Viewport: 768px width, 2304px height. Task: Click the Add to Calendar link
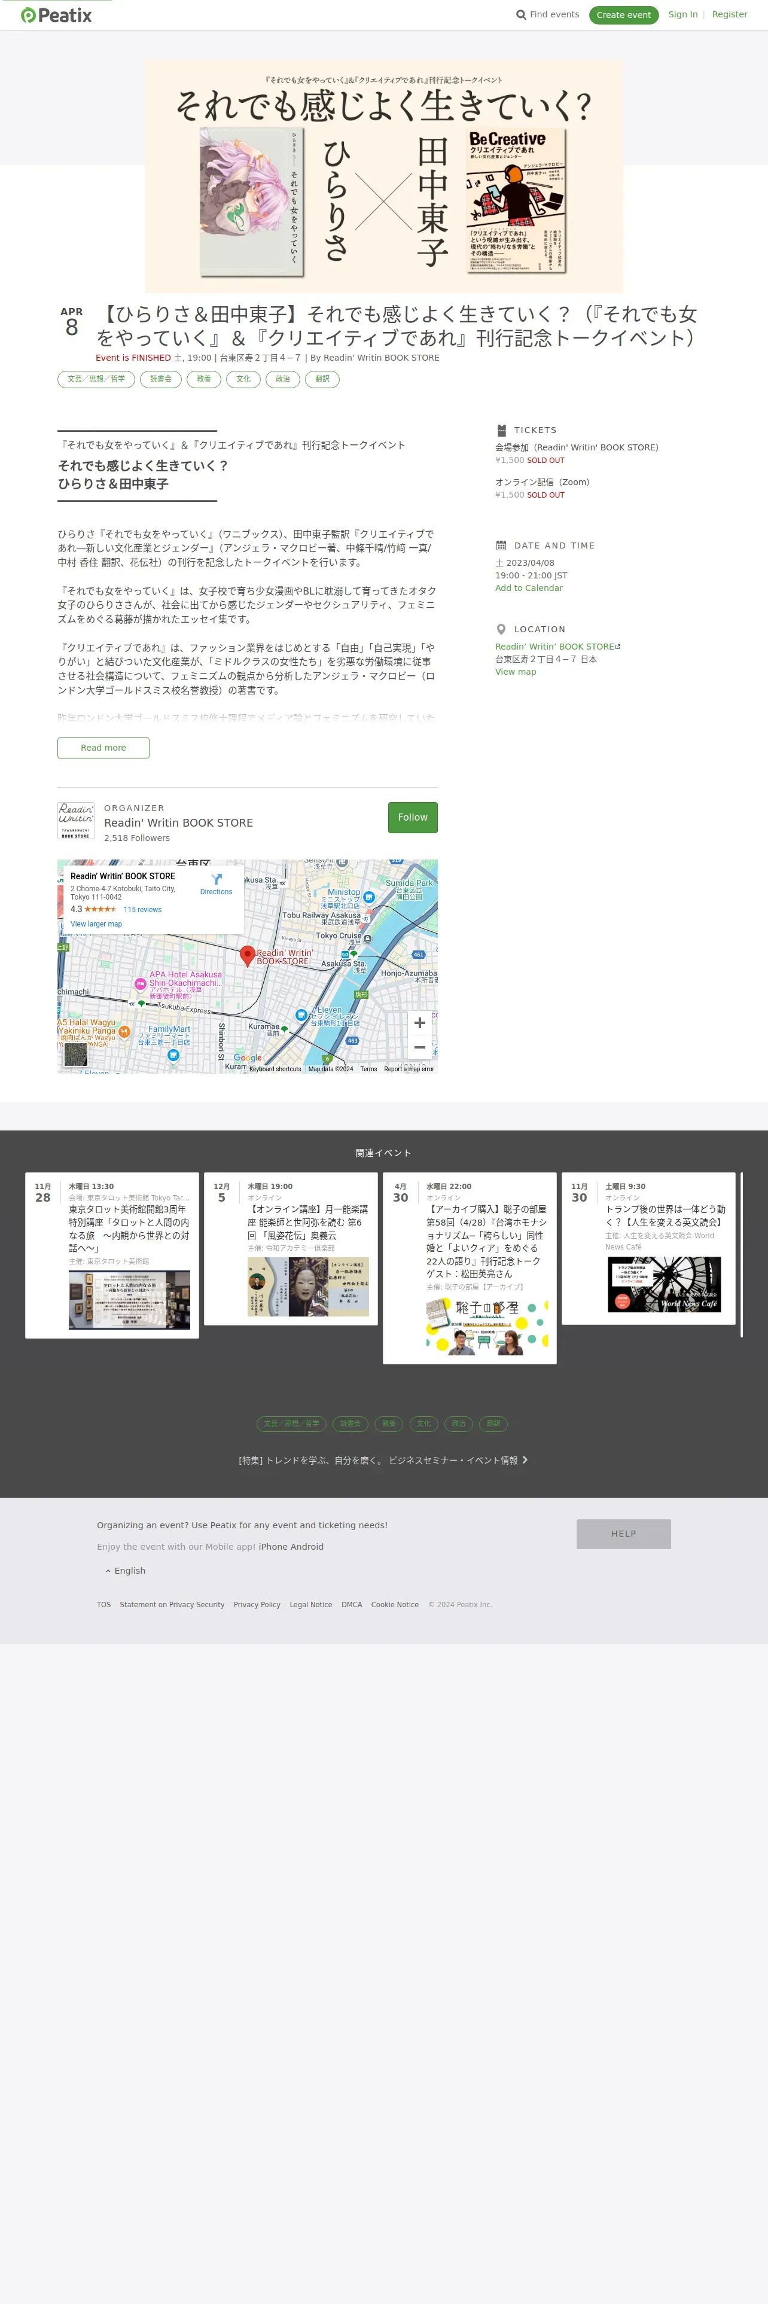tap(529, 589)
